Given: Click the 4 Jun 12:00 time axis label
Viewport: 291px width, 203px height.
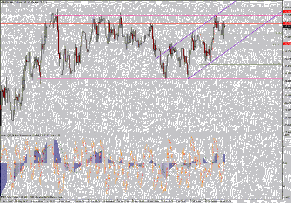Looking at the screenshot, I should [64, 201].
